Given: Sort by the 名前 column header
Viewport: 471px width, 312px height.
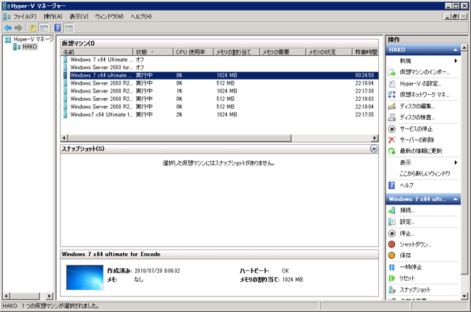Looking at the screenshot, I should click(96, 52).
